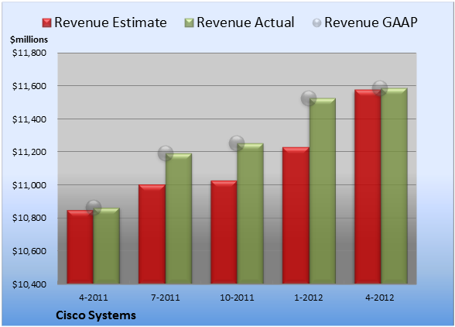Select the green actual bar for 4-2012
Screen dimensions: 455x327
tap(394, 186)
